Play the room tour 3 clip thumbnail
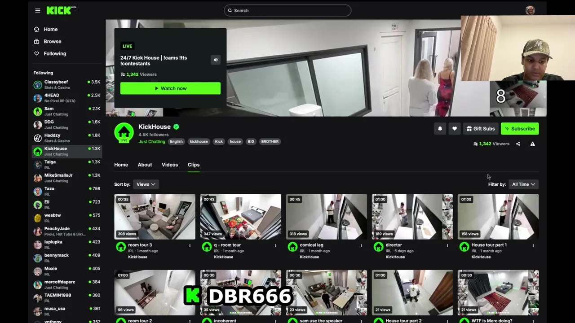This screenshot has width=575, height=323. point(155,217)
